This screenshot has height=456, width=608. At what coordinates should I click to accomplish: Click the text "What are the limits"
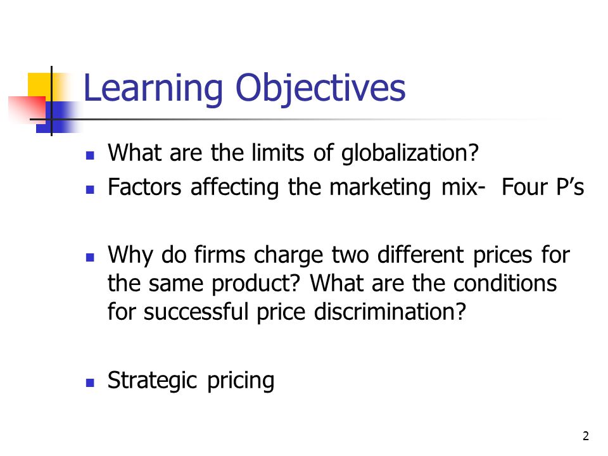pyautogui.click(x=206, y=153)
